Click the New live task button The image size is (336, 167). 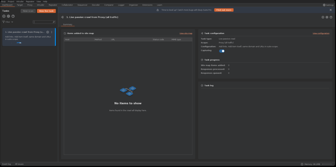coord(46,11)
